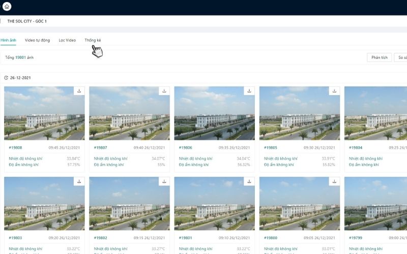The height and width of the screenshot is (254, 407).
Task: Download image #19808
Action: [79, 91]
